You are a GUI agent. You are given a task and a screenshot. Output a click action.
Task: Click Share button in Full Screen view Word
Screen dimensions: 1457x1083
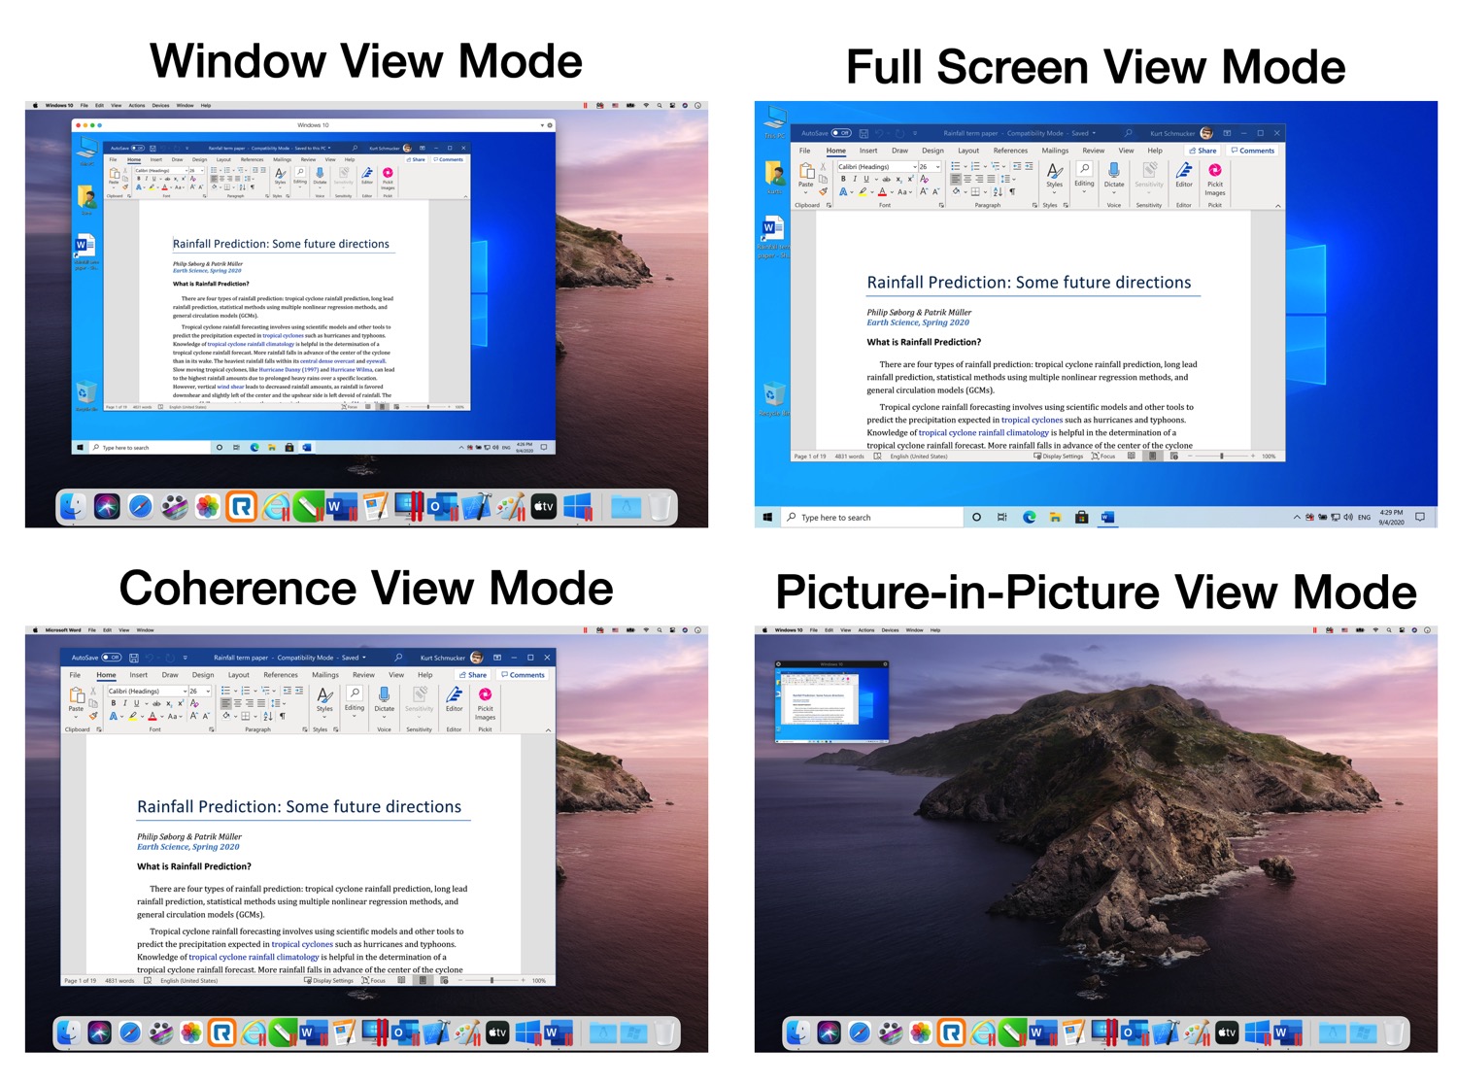[x=1203, y=151]
